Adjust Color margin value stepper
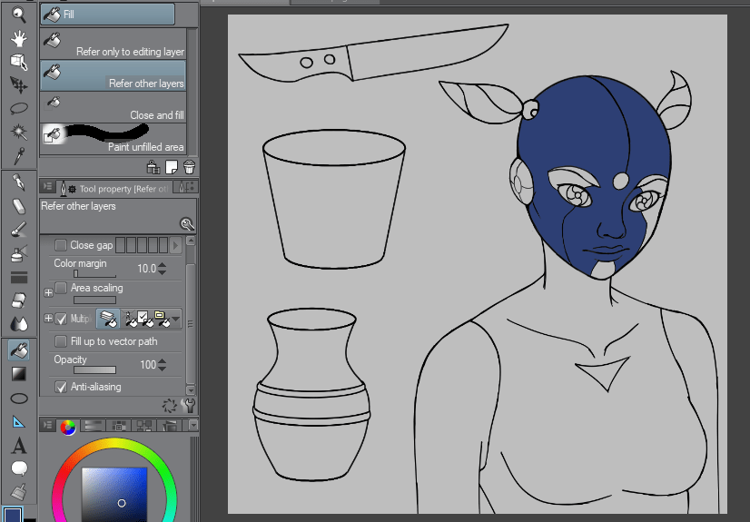This screenshot has height=522, width=750. point(163,269)
